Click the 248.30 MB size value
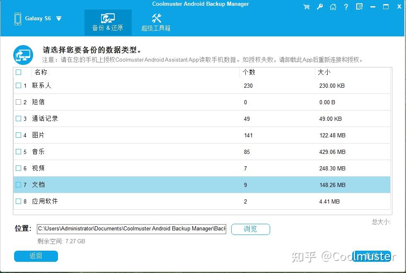 [x=332, y=169]
